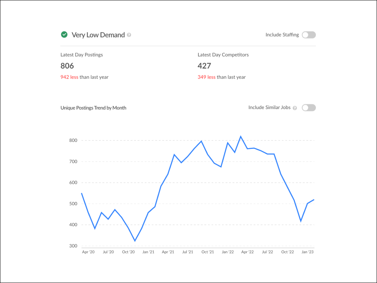Click the Jan '23 axis label

coord(307,252)
